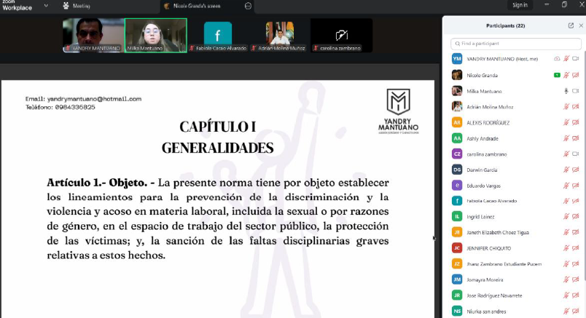Click the Find a participant search field

tap(516, 44)
